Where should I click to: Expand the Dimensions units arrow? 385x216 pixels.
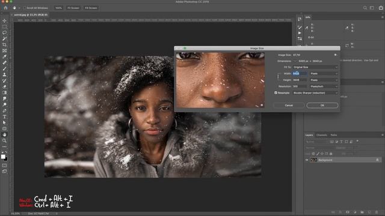click(x=295, y=61)
